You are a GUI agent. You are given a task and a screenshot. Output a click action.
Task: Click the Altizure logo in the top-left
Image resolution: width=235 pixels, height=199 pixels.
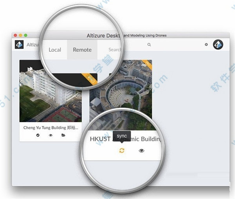click(x=19, y=45)
